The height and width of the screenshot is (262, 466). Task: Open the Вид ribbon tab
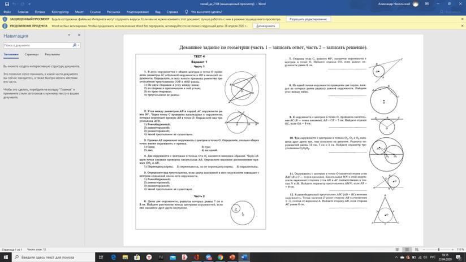158,12
